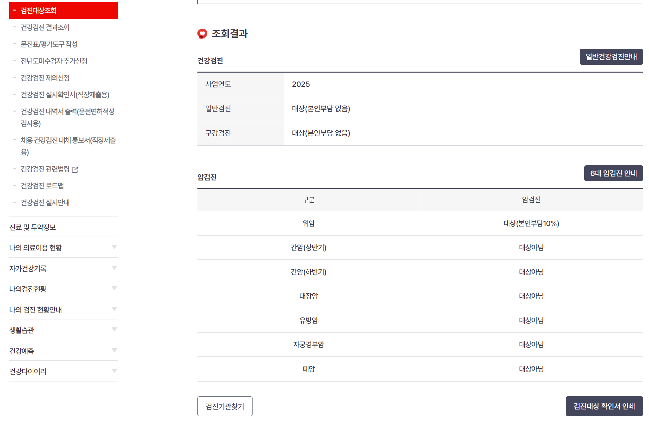This screenshot has width=649, height=428.
Task: Open external link icon beside 건강검진 관련법령
Action: click(x=76, y=170)
